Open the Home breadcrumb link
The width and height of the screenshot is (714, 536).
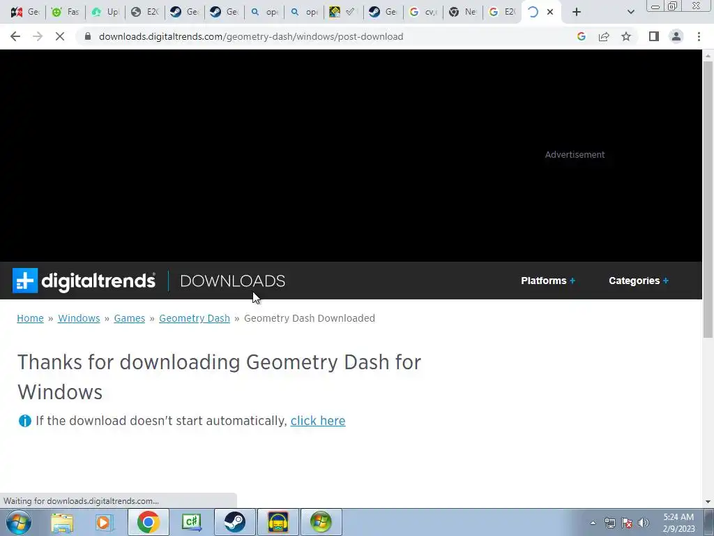coord(31,318)
